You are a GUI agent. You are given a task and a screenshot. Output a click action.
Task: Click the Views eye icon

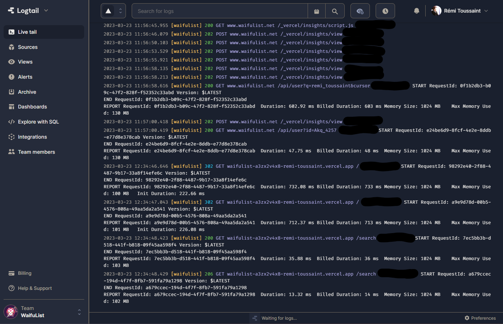tap(12, 62)
